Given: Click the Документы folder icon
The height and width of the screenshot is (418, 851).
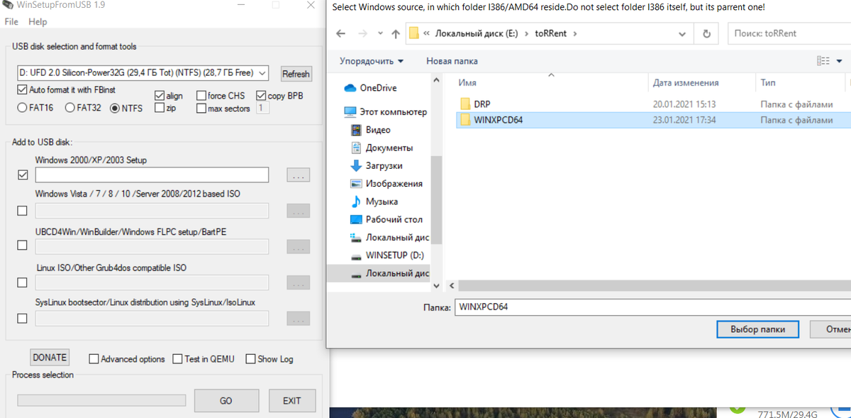Looking at the screenshot, I should [x=357, y=148].
